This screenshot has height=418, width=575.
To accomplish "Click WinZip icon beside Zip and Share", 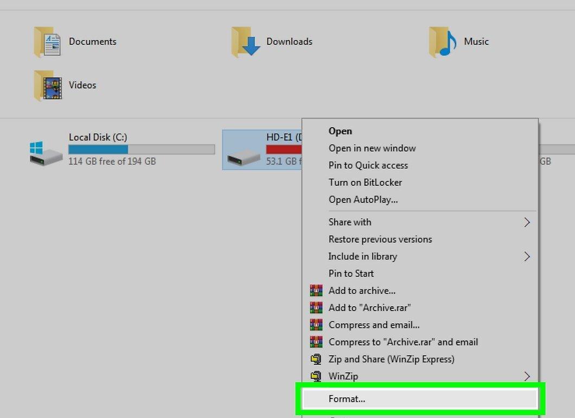I will coord(316,359).
